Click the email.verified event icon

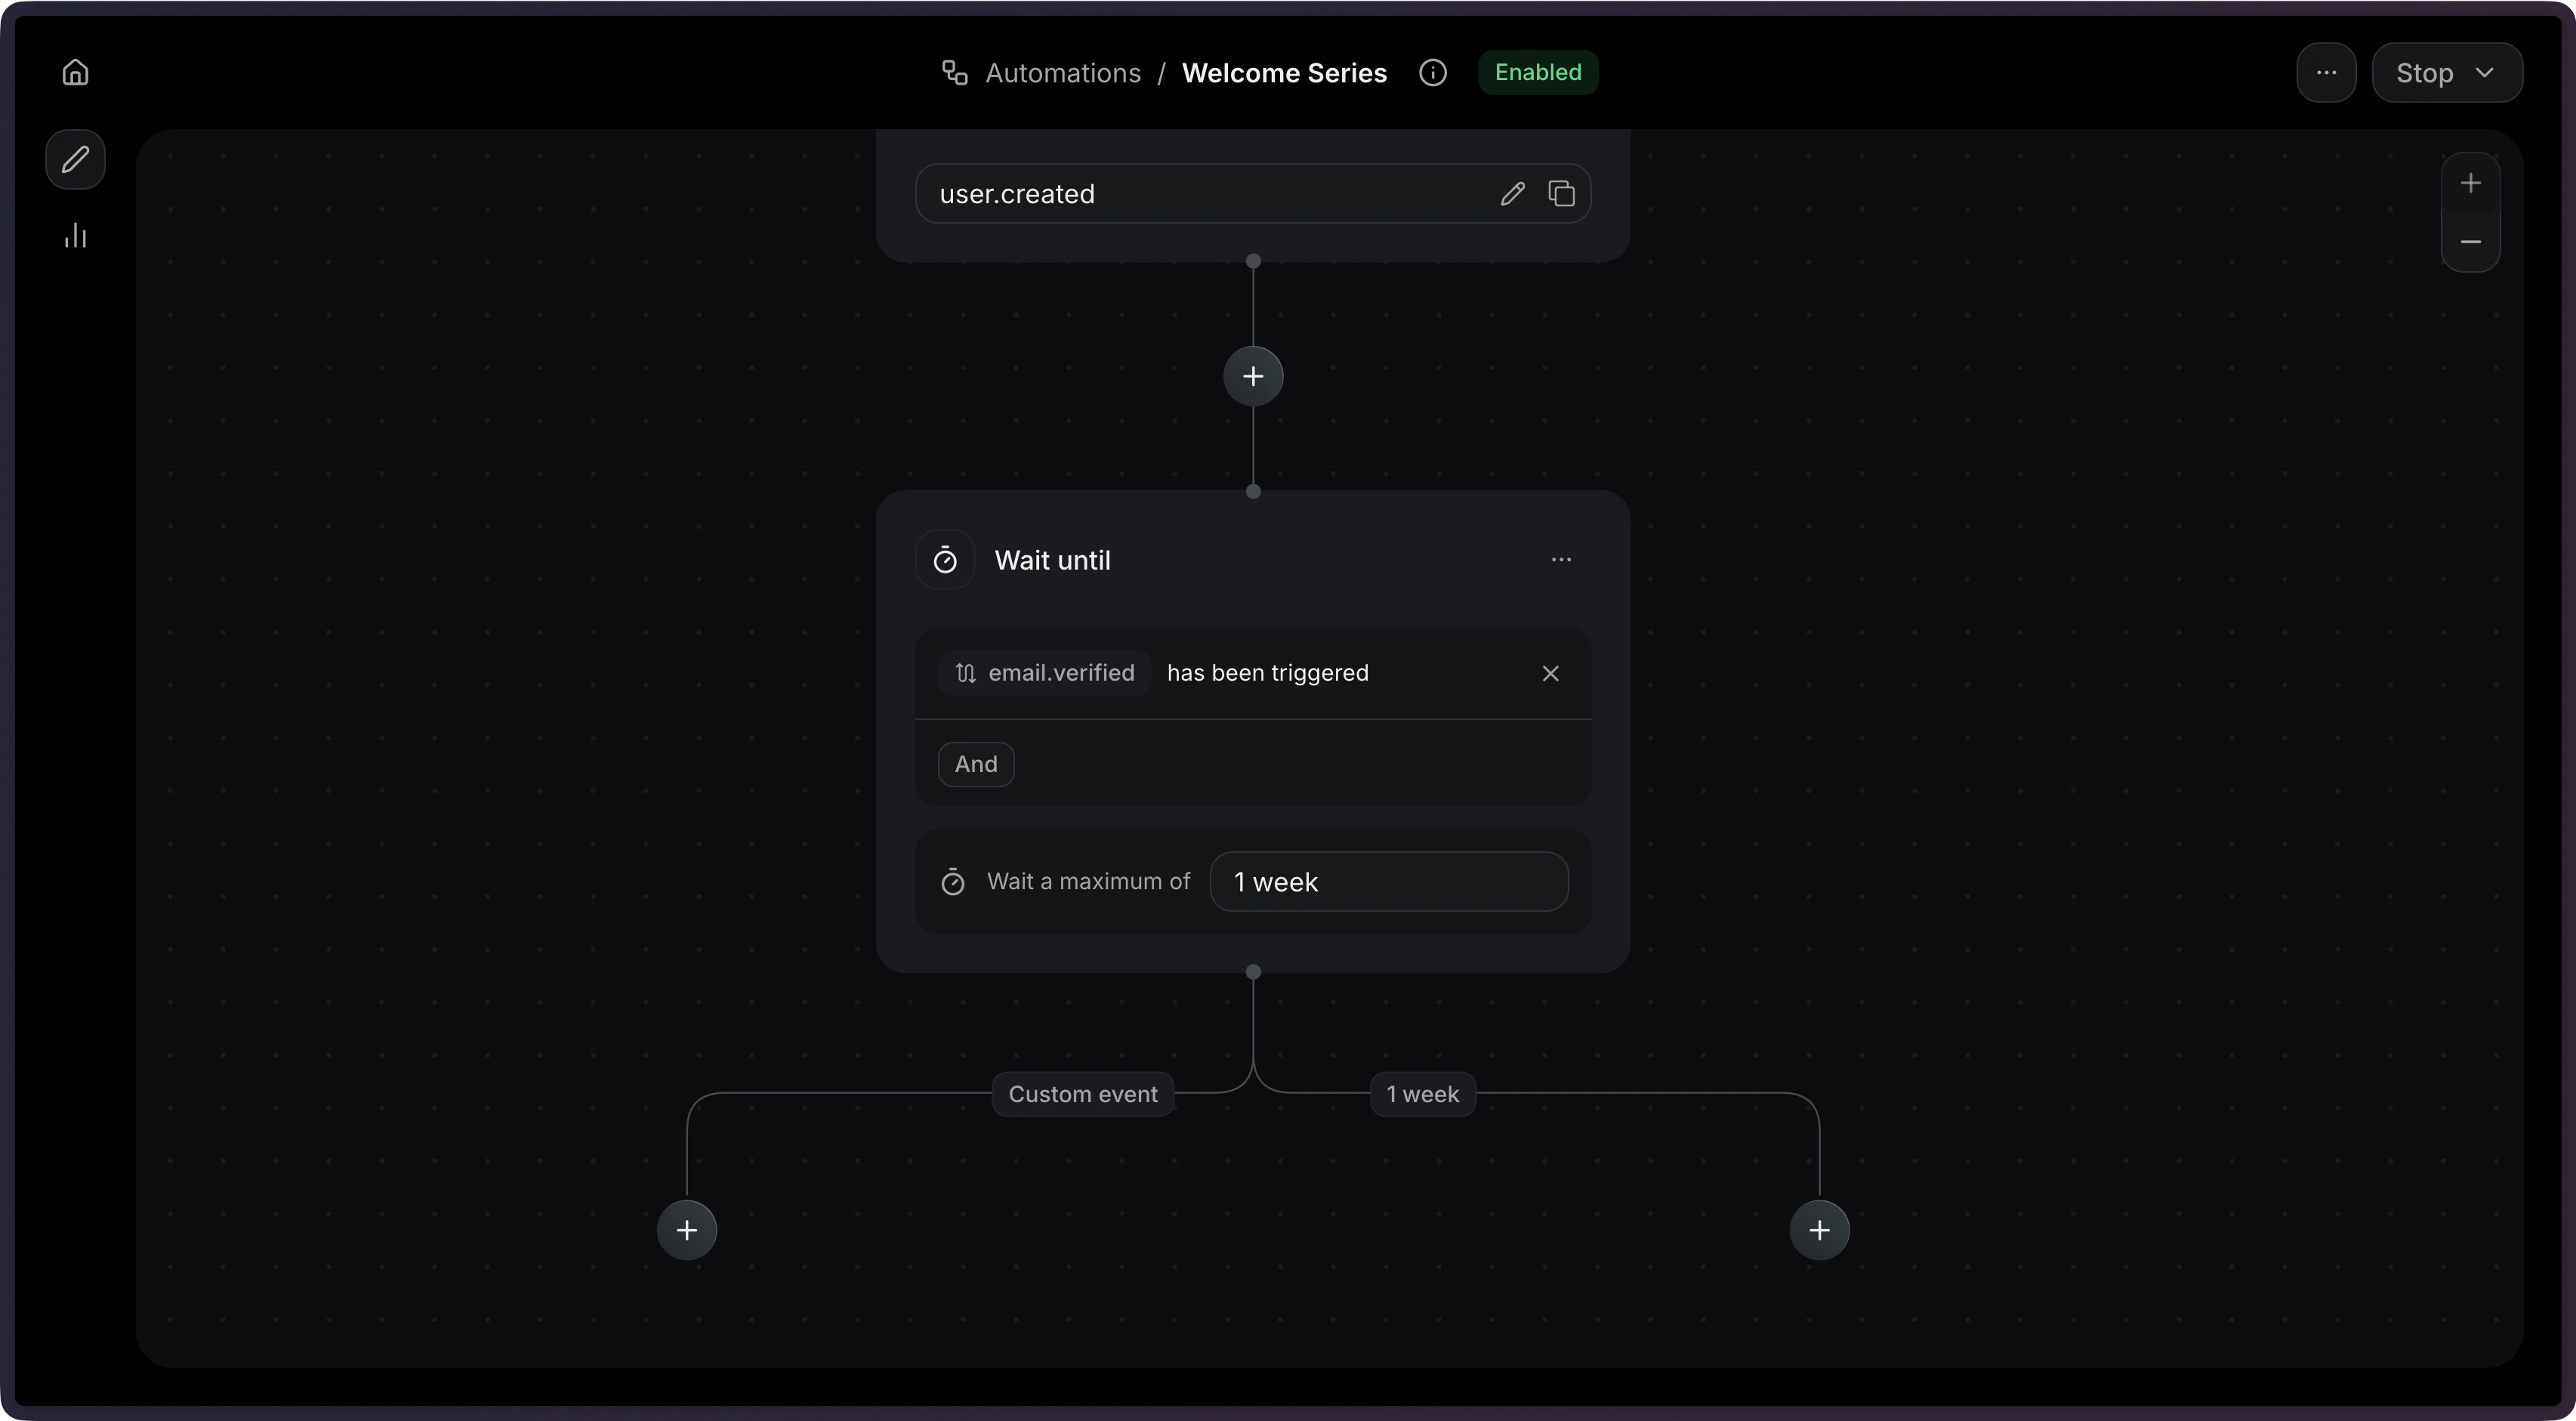point(964,673)
